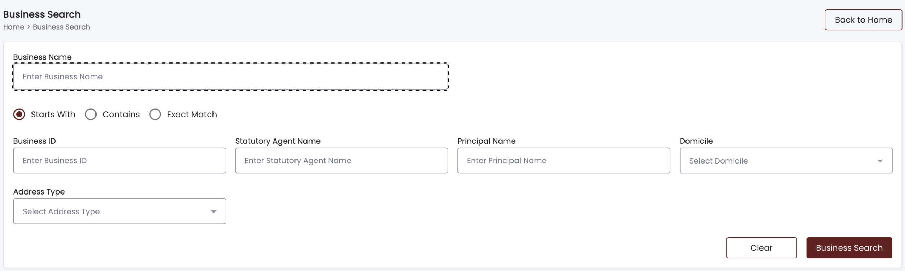Select the Contains radio button
The height and width of the screenshot is (271, 905).
(91, 115)
